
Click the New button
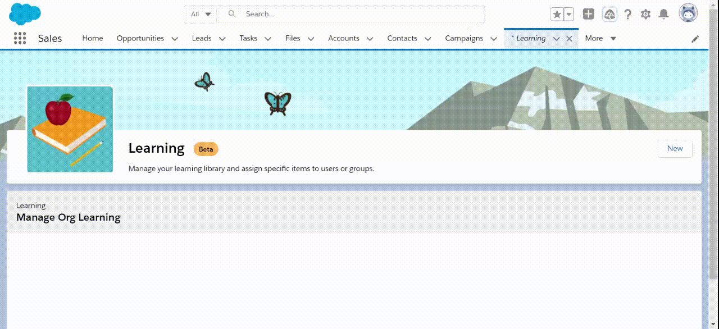pos(675,149)
